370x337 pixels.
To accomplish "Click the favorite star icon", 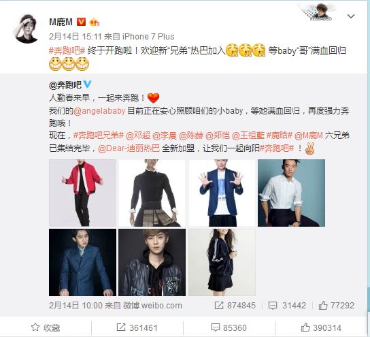I will pyautogui.click(x=35, y=327).
